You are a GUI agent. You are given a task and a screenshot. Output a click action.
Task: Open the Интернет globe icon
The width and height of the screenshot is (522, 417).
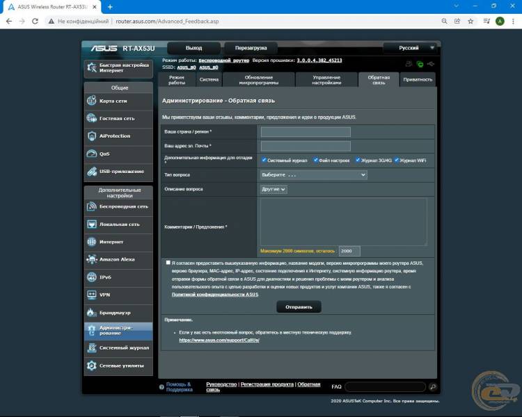92,242
